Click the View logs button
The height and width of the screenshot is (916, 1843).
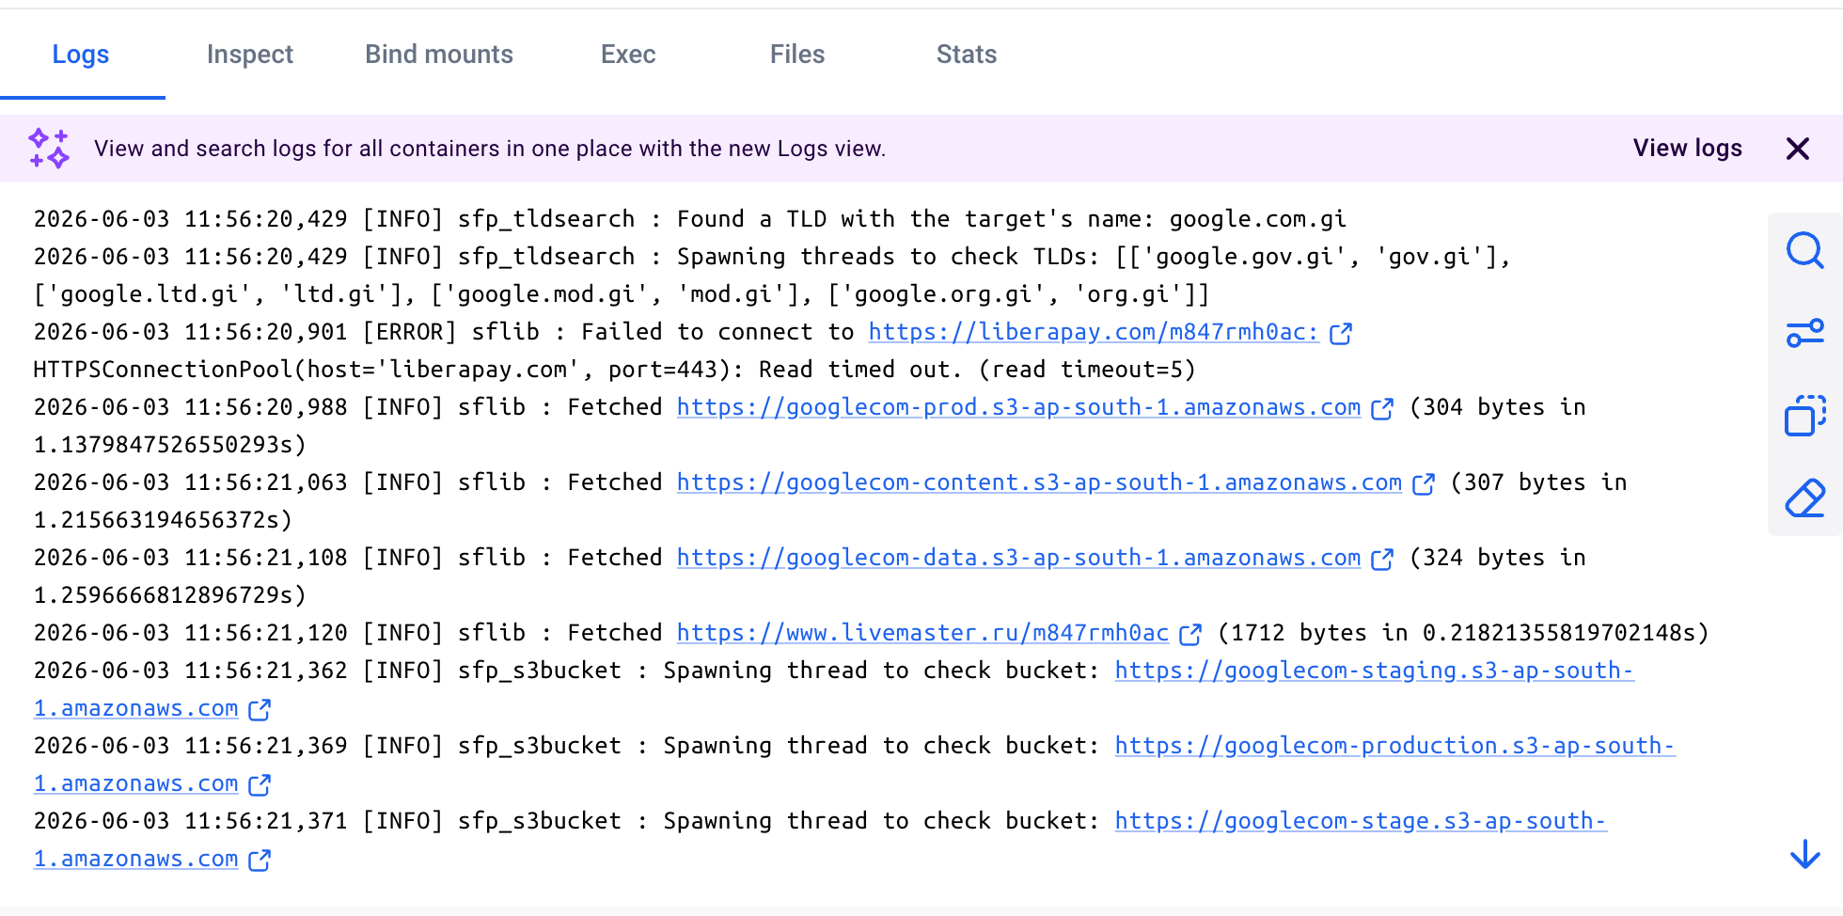coord(1688,149)
